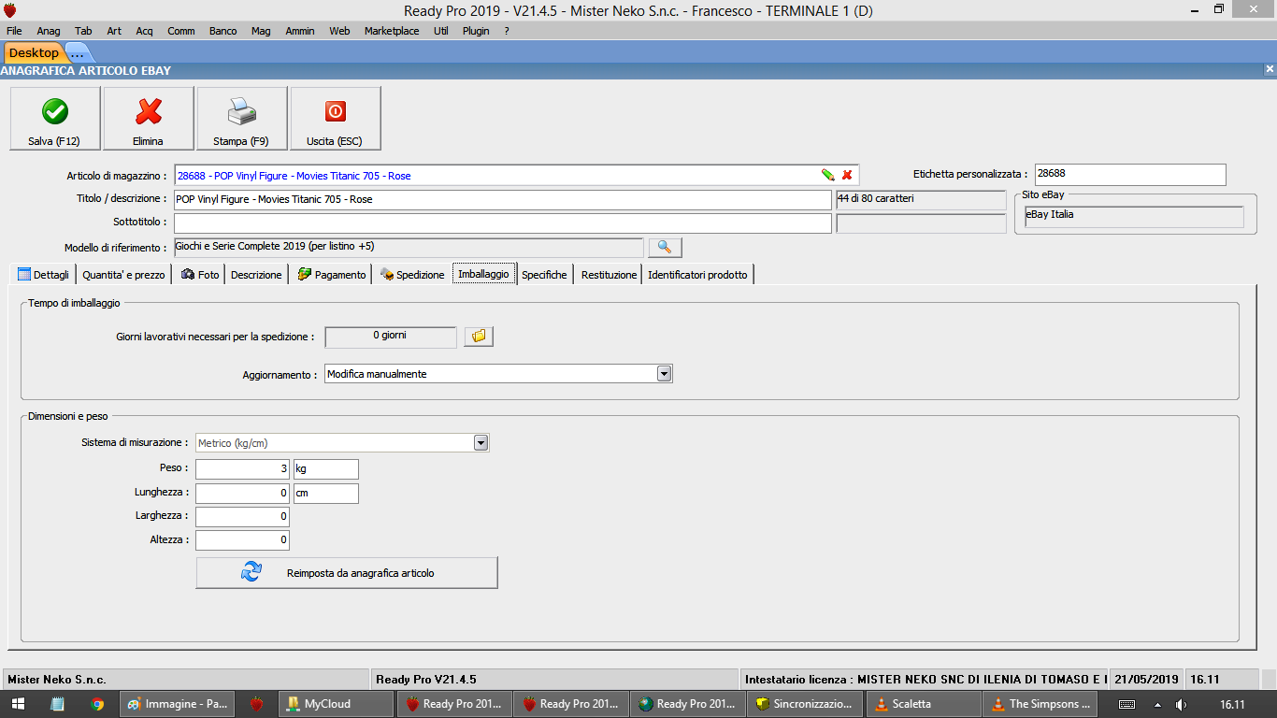Click the Ready Pro strawberry icon in the title bar
Viewport: 1277px width, 718px height.
(10, 9)
